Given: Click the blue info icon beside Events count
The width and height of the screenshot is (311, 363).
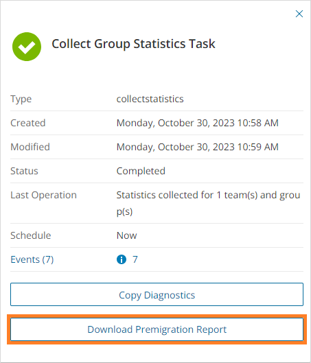Looking at the screenshot, I should coord(122,259).
